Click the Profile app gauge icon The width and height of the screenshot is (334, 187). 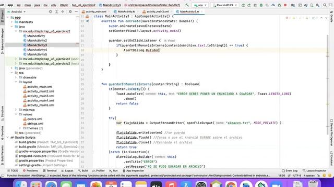click(x=273, y=5)
